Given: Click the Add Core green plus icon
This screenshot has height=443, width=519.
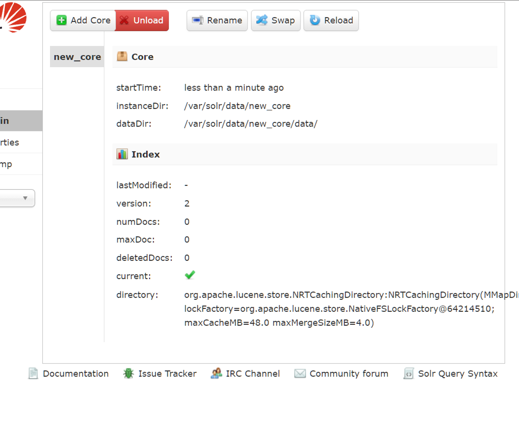Looking at the screenshot, I should (61, 20).
